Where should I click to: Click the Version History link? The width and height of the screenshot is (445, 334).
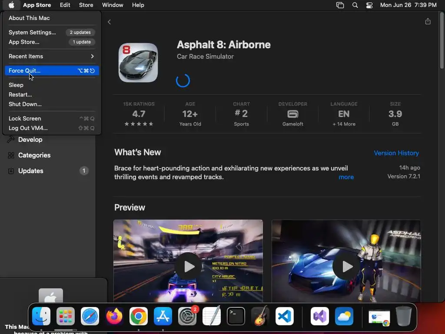click(x=396, y=153)
